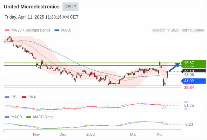Click the 43.06 MA 50 value label
This screenshot has height=140, width=207.
pos(189,75)
